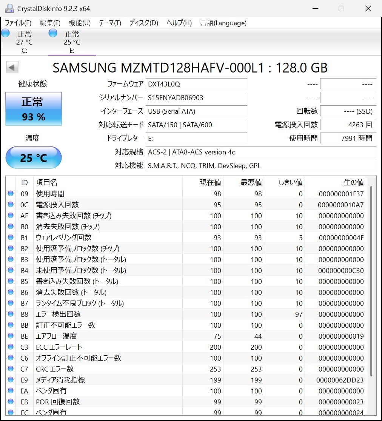
Task: Click status dot of row C7 CRC エラー数
Action: coord(11,369)
